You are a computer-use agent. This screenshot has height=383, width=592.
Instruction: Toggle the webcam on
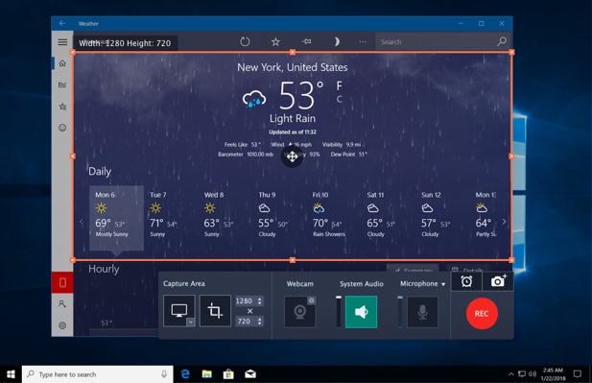click(x=299, y=312)
